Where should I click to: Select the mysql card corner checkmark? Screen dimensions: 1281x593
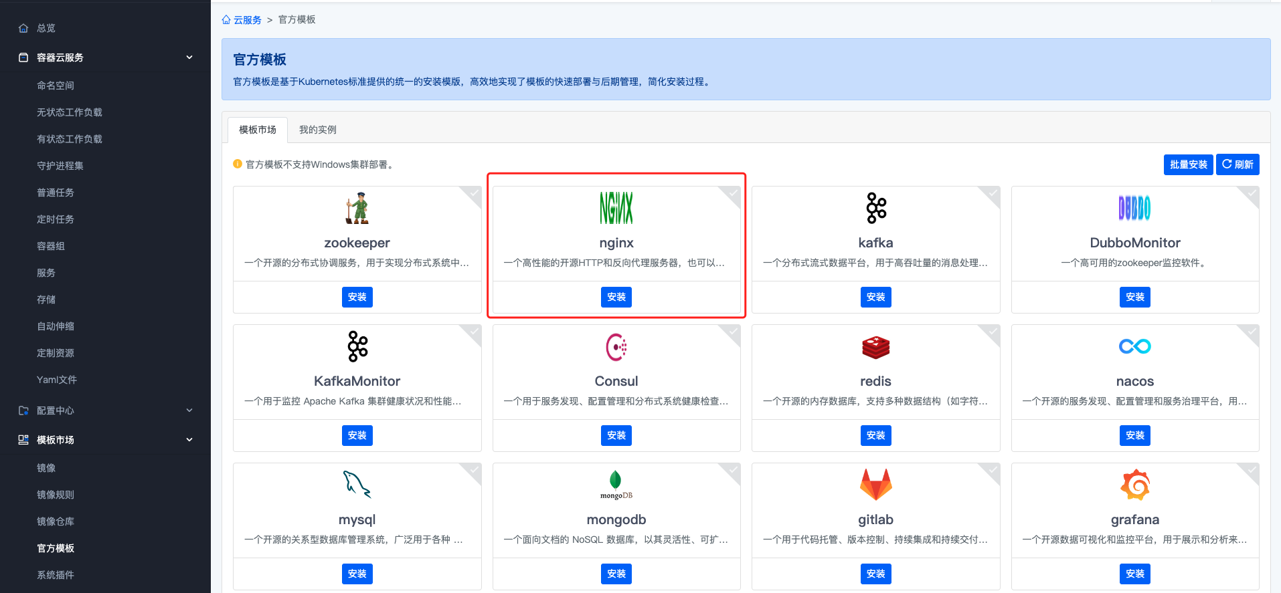coord(473,471)
